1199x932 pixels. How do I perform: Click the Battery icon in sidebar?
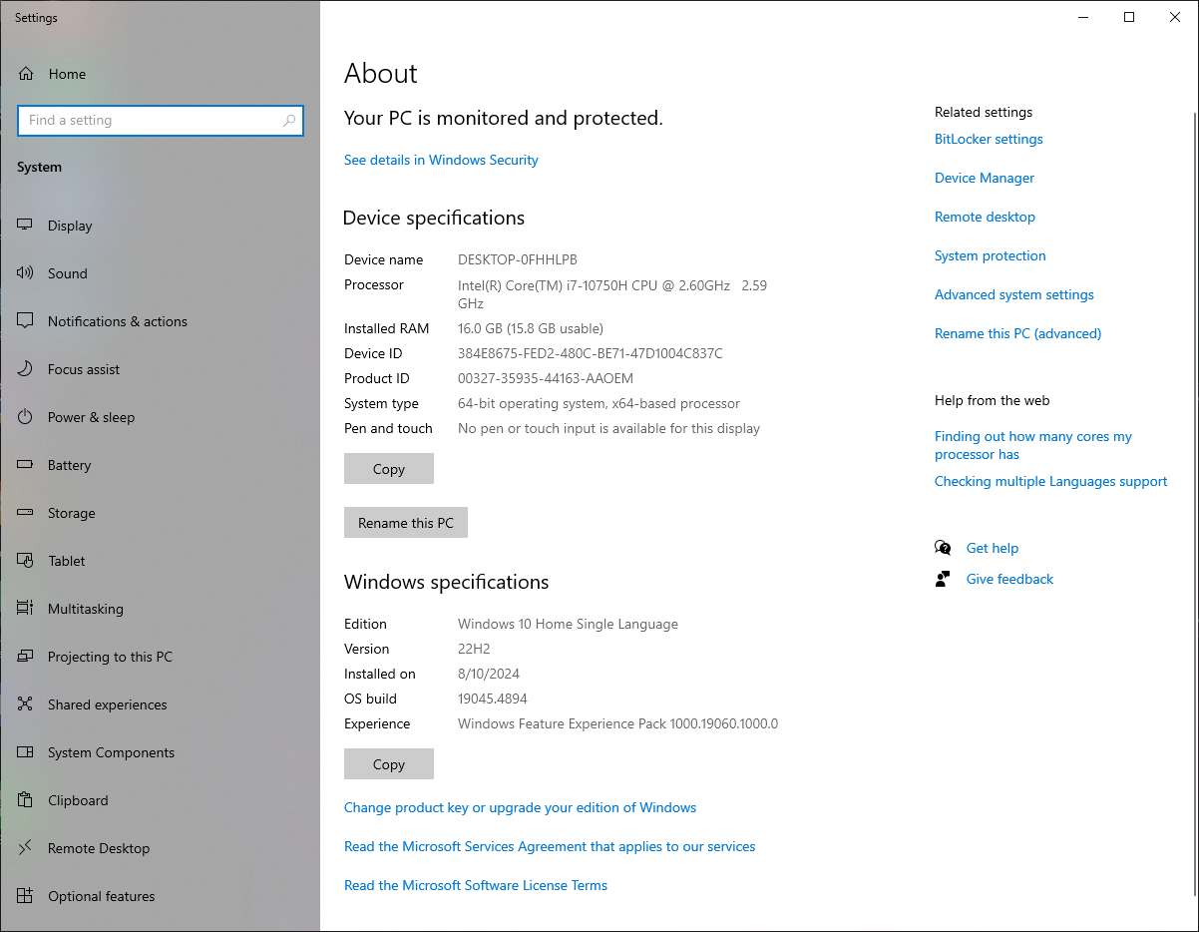pyautogui.click(x=26, y=465)
